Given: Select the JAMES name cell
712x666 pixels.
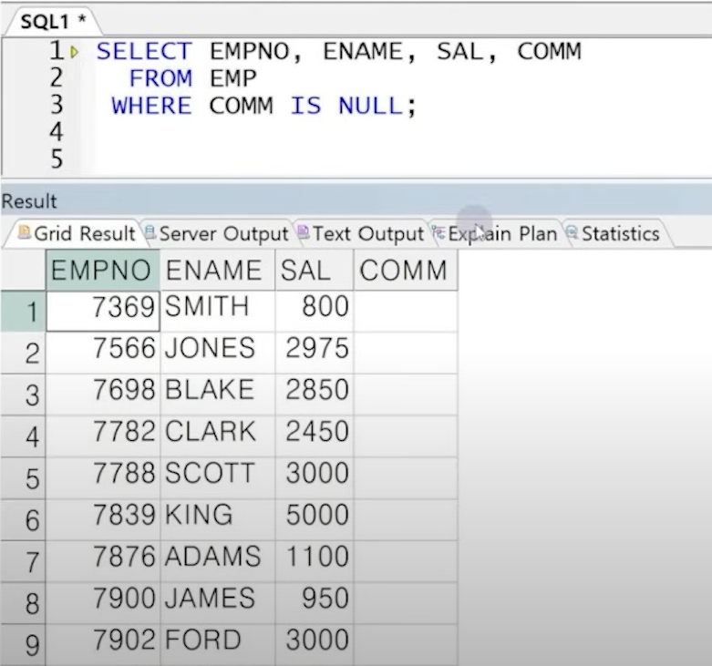Looking at the screenshot, I should pyautogui.click(x=218, y=603).
